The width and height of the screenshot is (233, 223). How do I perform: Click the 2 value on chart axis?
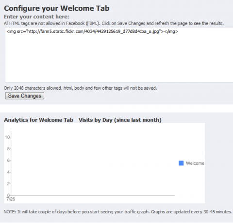coord(8,184)
